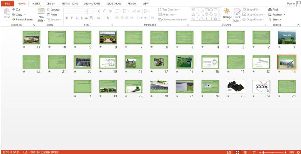Switch to Normal view in status bar
Viewport: 301px width, 154px height.
pyautogui.click(x=229, y=152)
